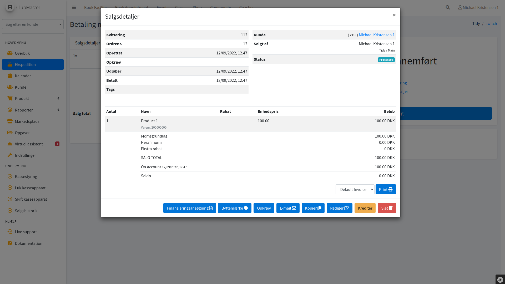Open Virtuel assistent from sidebar

[x=29, y=144]
